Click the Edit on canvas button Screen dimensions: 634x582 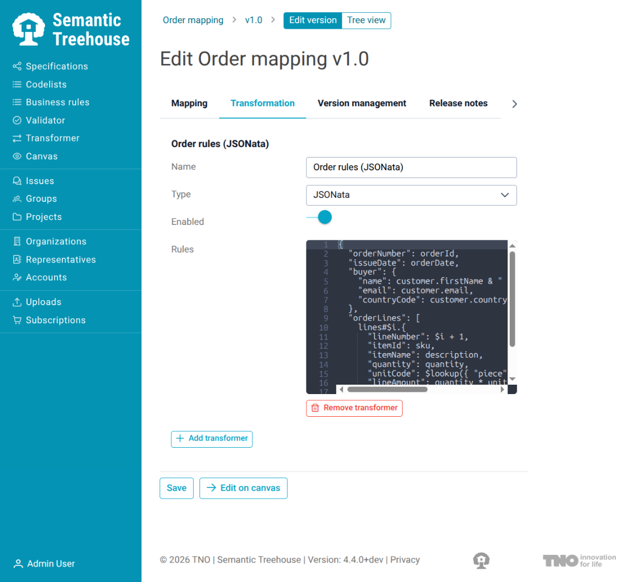(244, 488)
